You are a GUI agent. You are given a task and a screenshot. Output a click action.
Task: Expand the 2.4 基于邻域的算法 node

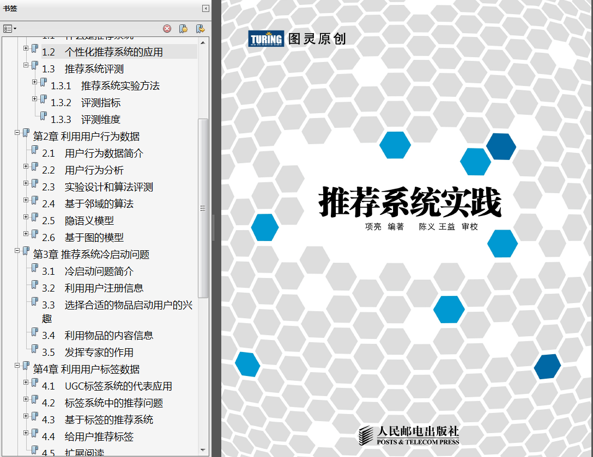point(26,200)
